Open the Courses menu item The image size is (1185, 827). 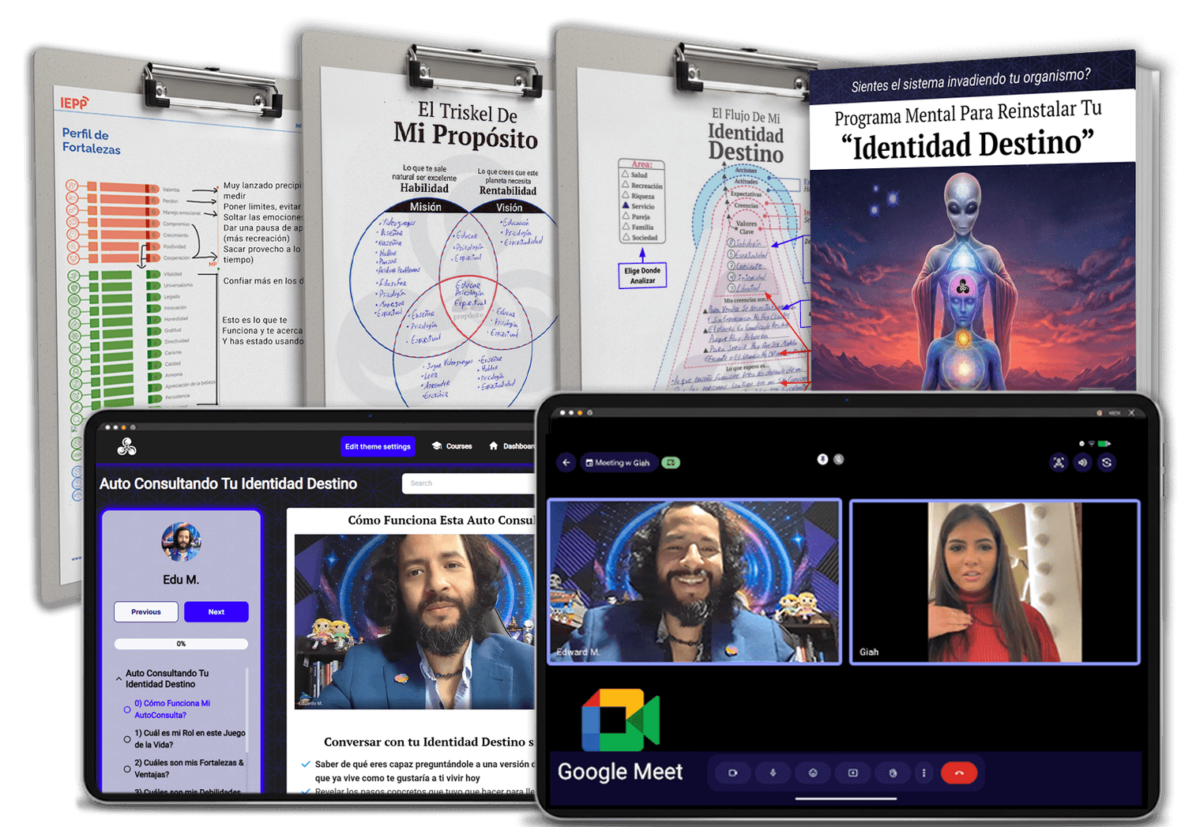pyautogui.click(x=452, y=446)
